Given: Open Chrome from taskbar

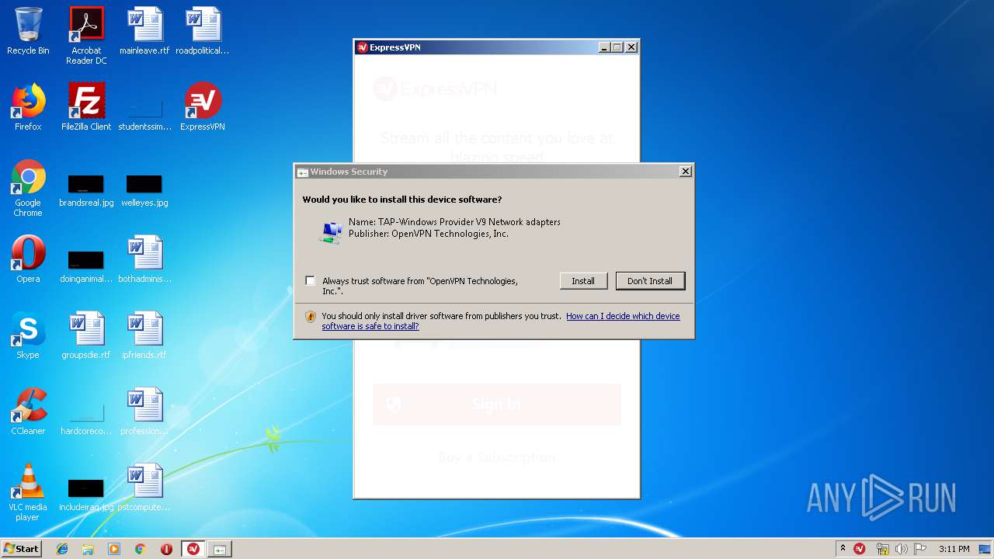Looking at the screenshot, I should pyautogui.click(x=141, y=549).
